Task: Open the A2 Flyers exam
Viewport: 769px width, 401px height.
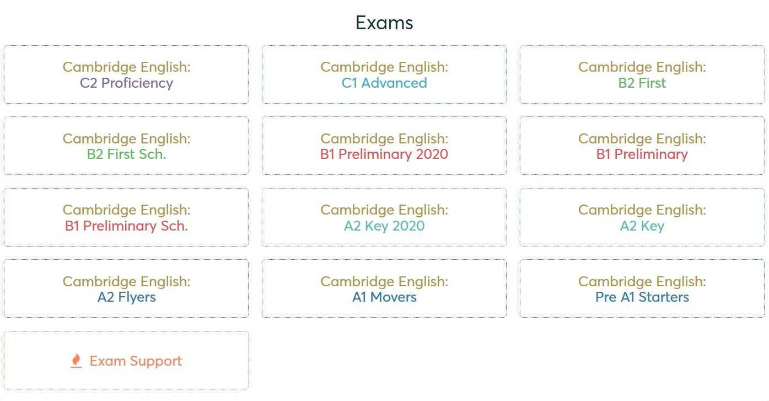Action: (126, 297)
